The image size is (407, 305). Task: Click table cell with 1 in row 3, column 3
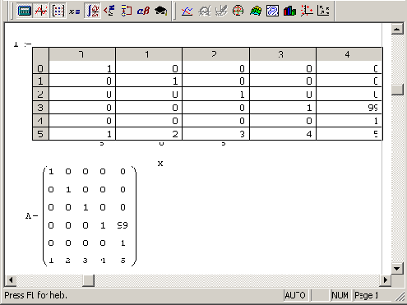coord(283,108)
